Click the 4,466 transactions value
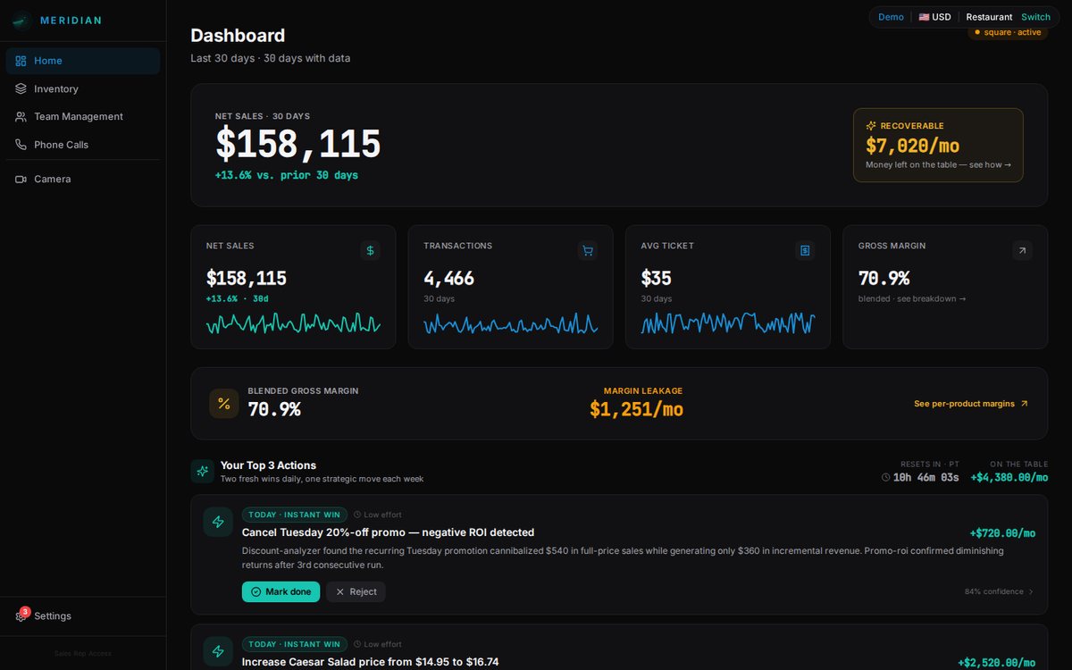 tap(448, 279)
